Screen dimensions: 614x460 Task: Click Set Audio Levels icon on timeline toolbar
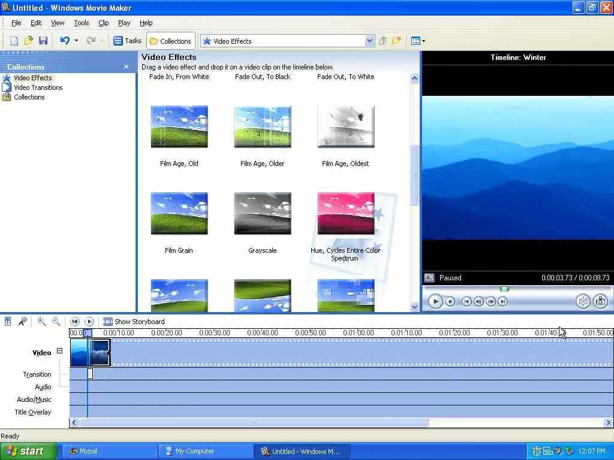tap(8, 322)
